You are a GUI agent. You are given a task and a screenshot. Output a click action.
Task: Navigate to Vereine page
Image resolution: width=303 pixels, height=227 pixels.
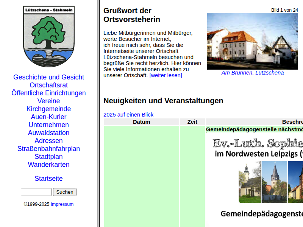pyautogui.click(x=48, y=101)
